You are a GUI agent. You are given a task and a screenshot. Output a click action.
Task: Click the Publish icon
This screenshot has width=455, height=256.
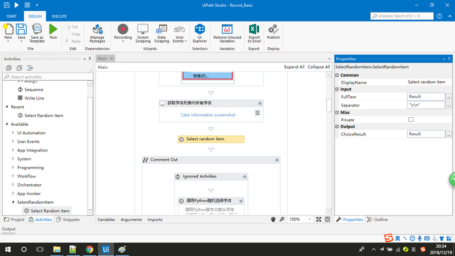pos(274,30)
